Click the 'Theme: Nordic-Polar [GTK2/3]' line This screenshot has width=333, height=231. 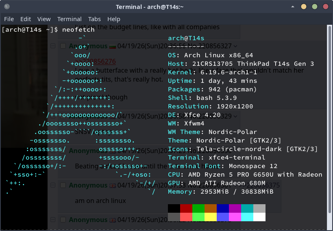click(x=225, y=140)
